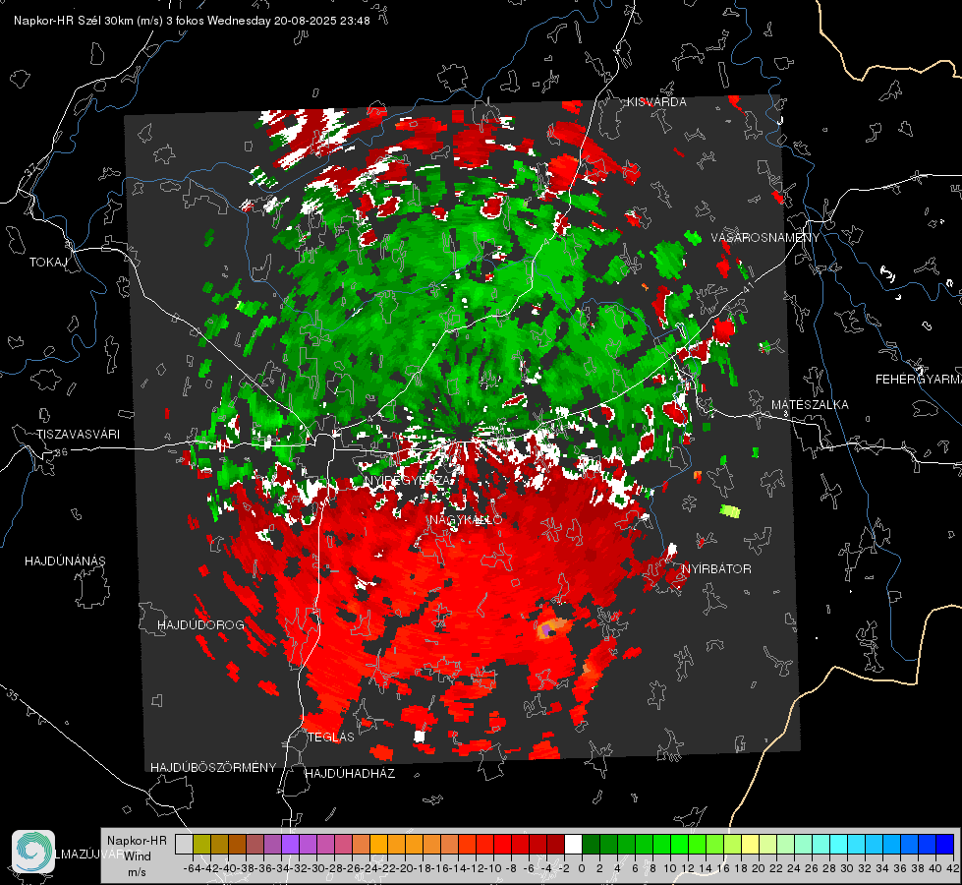Image resolution: width=962 pixels, height=885 pixels.
Task: Click the swirl logo icon bottom-left
Action: (x=33, y=852)
